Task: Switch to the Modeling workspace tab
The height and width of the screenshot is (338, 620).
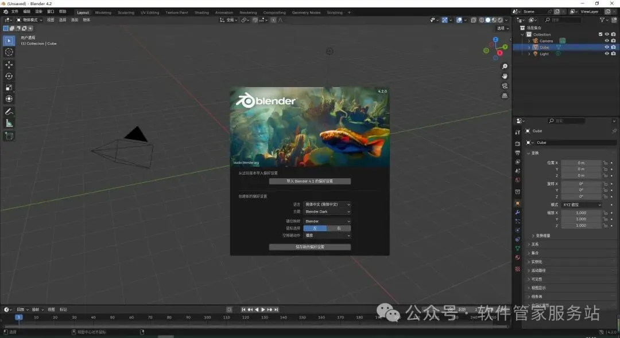Action: coord(103,13)
